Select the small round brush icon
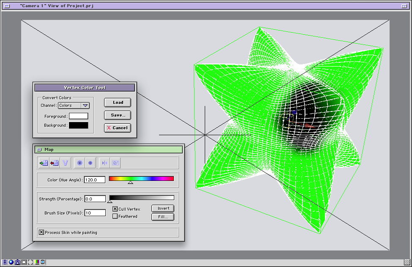The width and height of the screenshot is (412, 267). tap(90, 163)
